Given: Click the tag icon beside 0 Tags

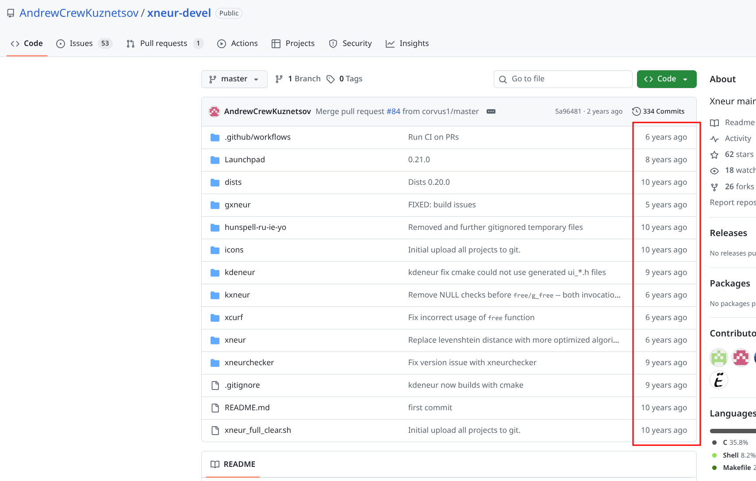Looking at the screenshot, I should [x=330, y=79].
